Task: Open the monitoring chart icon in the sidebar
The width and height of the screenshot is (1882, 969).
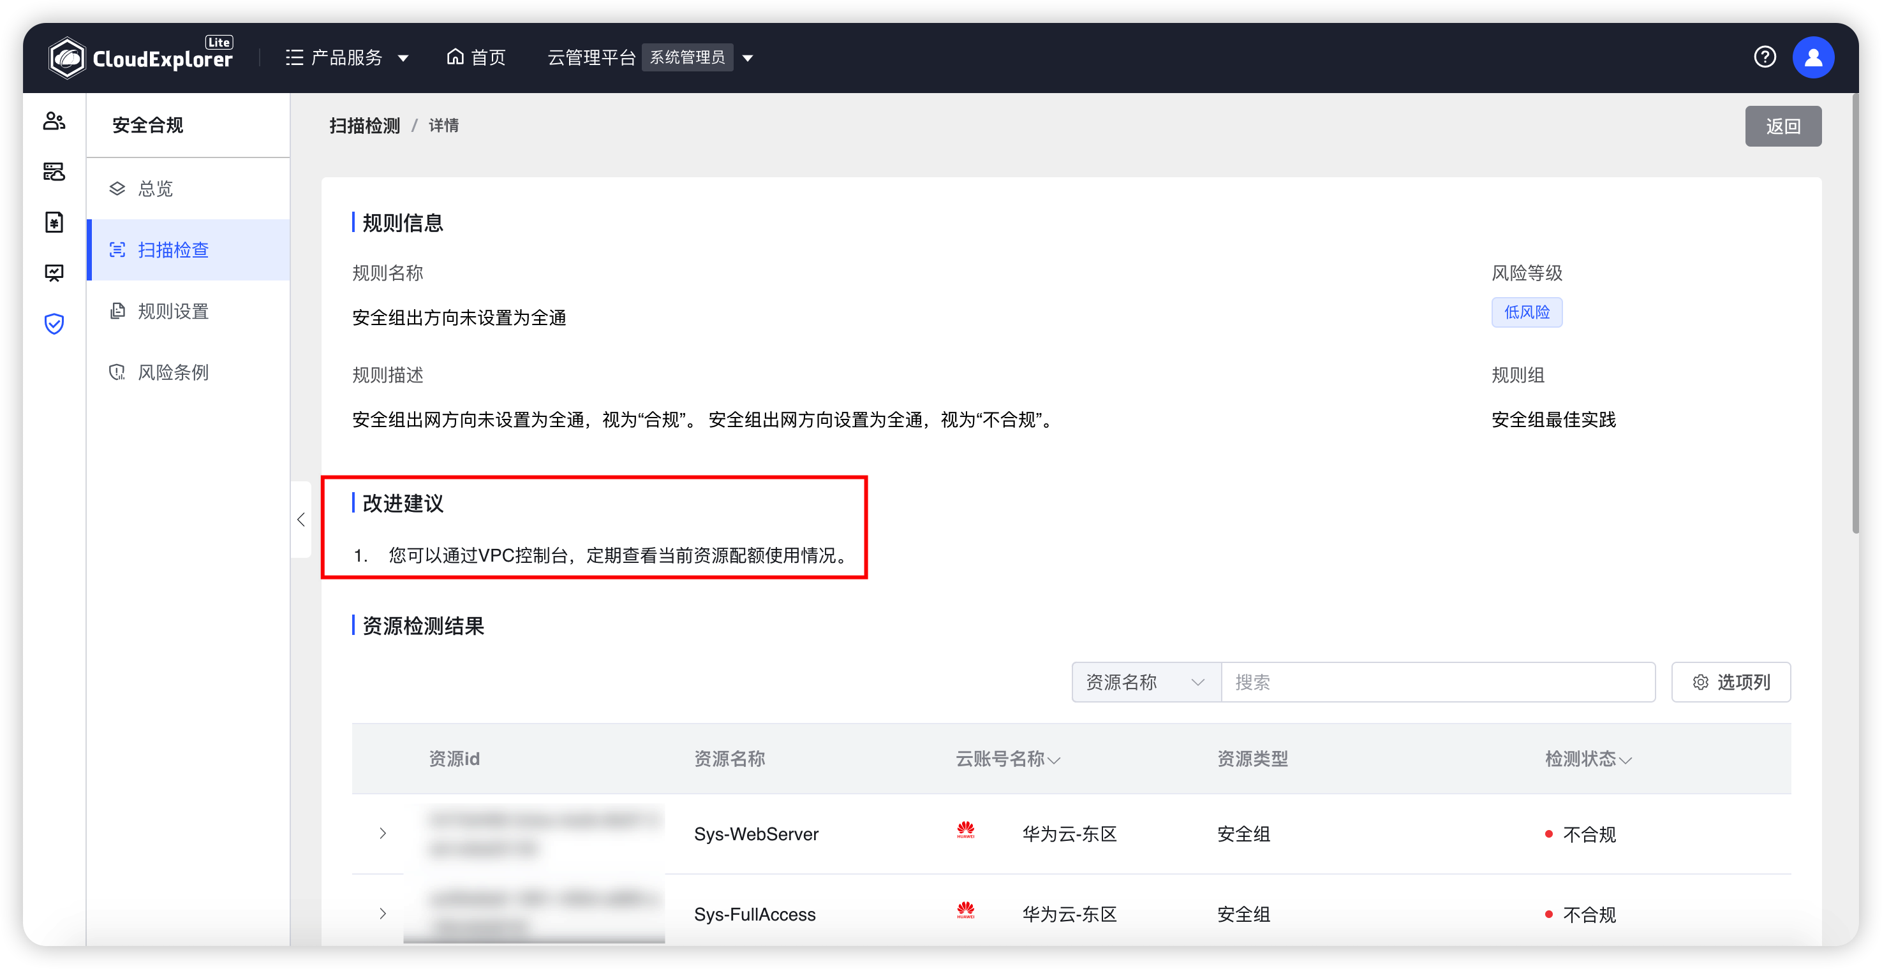Action: pyautogui.click(x=54, y=272)
